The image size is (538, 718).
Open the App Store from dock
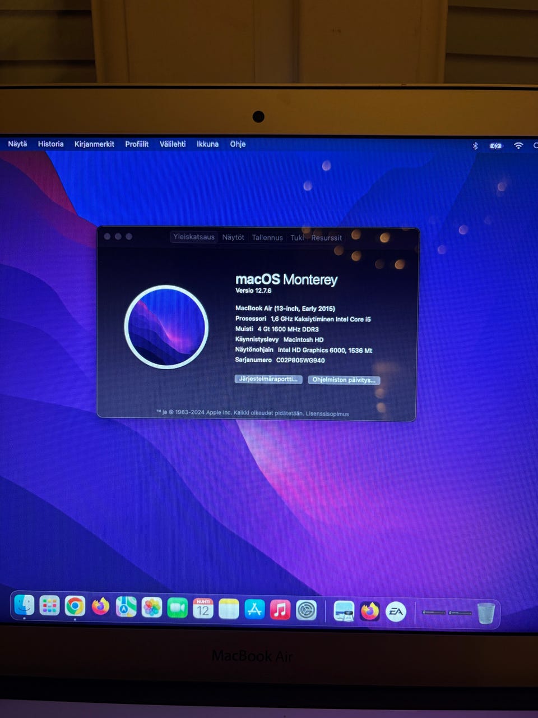[x=254, y=610]
